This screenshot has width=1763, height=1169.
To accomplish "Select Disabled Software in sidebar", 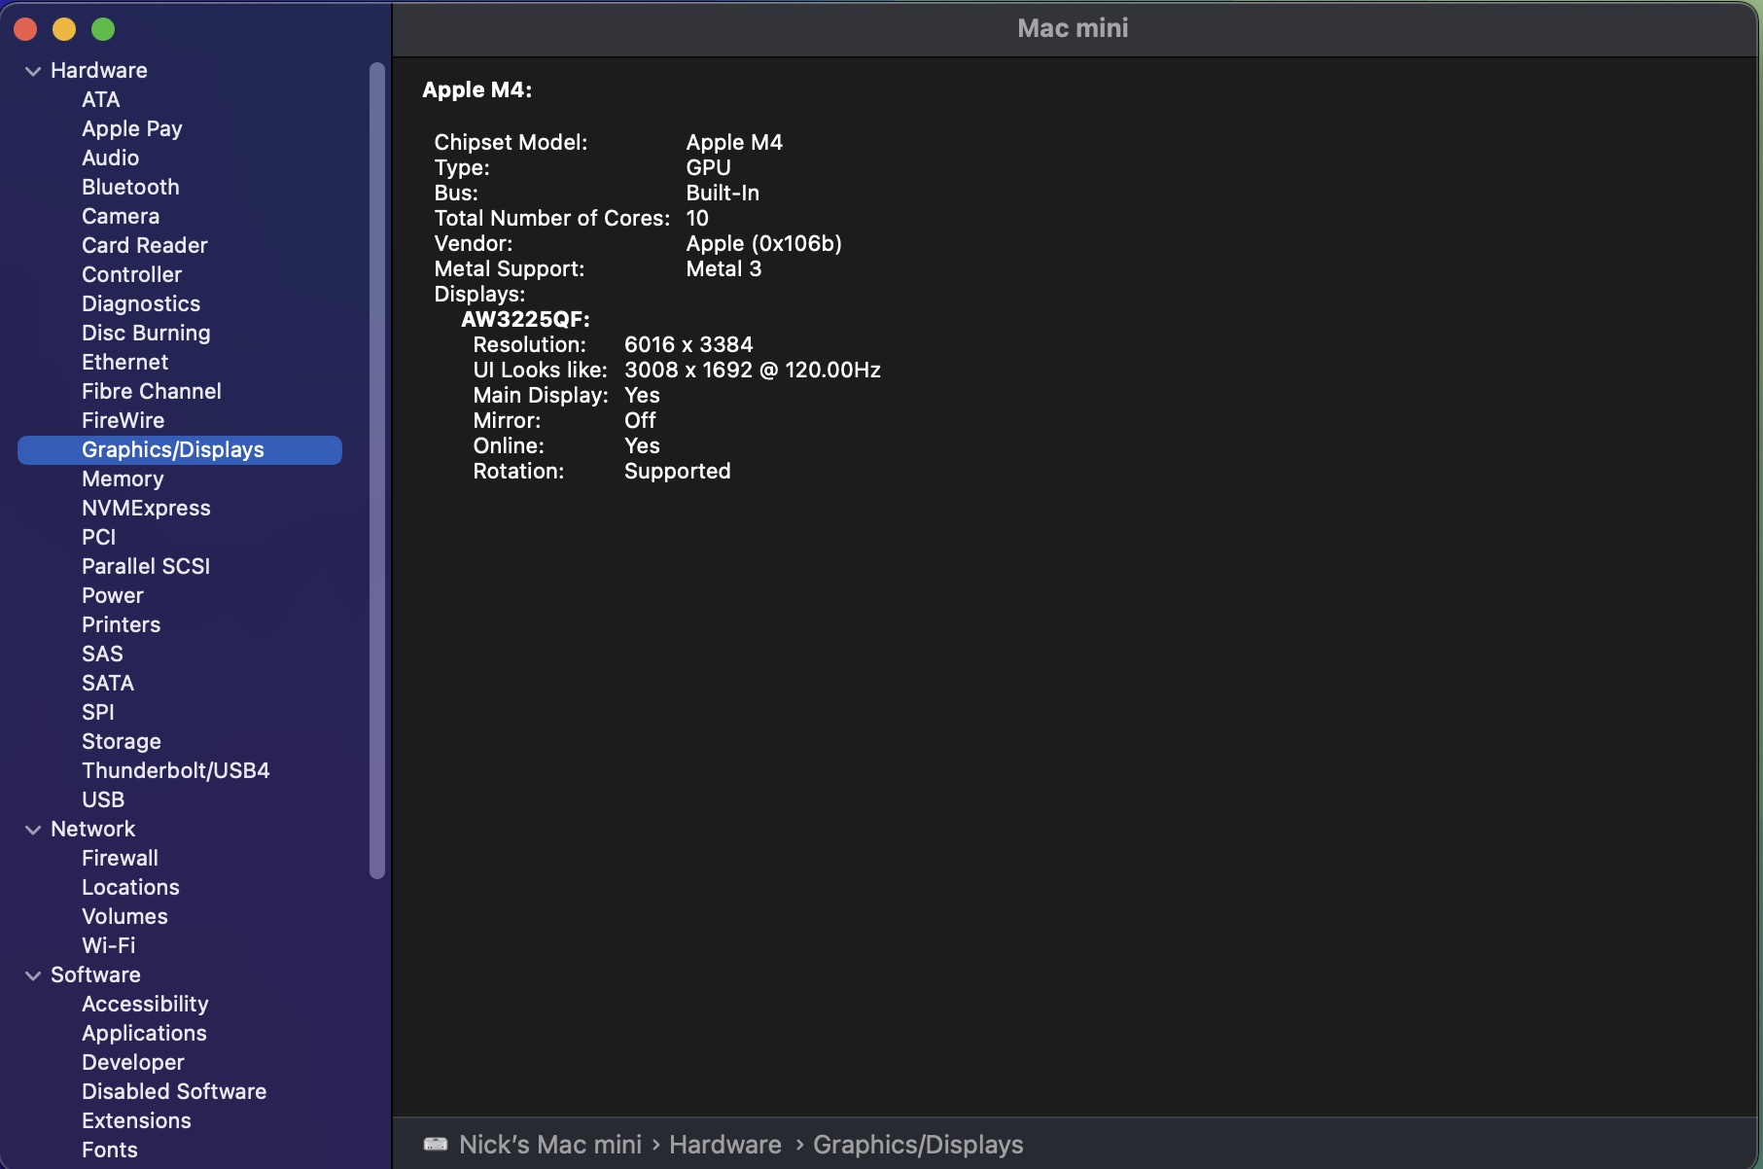I will pos(174,1091).
